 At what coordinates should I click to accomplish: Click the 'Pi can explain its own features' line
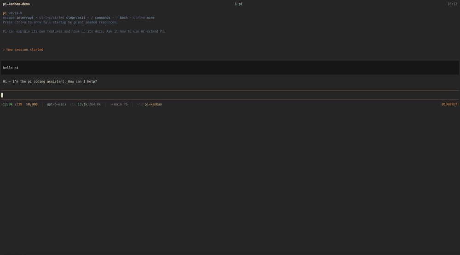pos(84,31)
